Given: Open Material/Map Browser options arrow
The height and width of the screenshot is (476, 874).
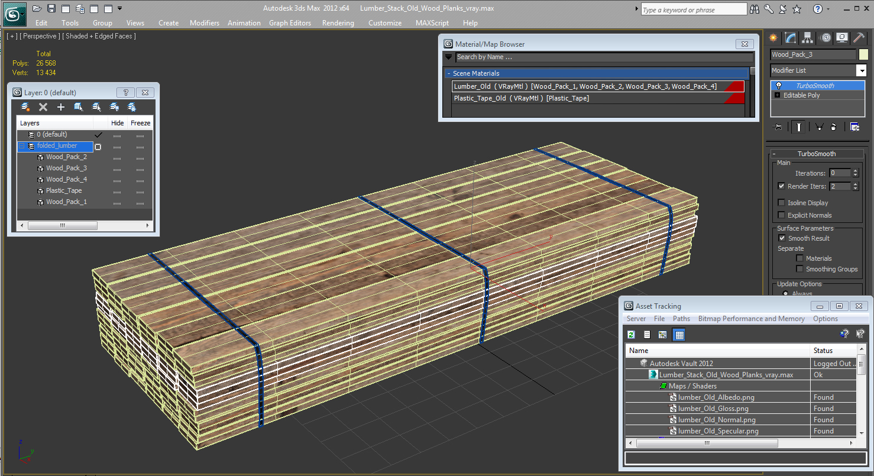Looking at the screenshot, I should (x=449, y=57).
